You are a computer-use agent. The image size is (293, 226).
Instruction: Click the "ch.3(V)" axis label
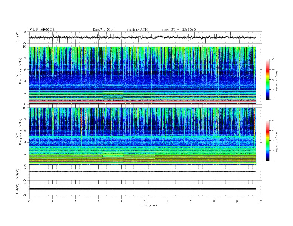[x=17, y=175]
